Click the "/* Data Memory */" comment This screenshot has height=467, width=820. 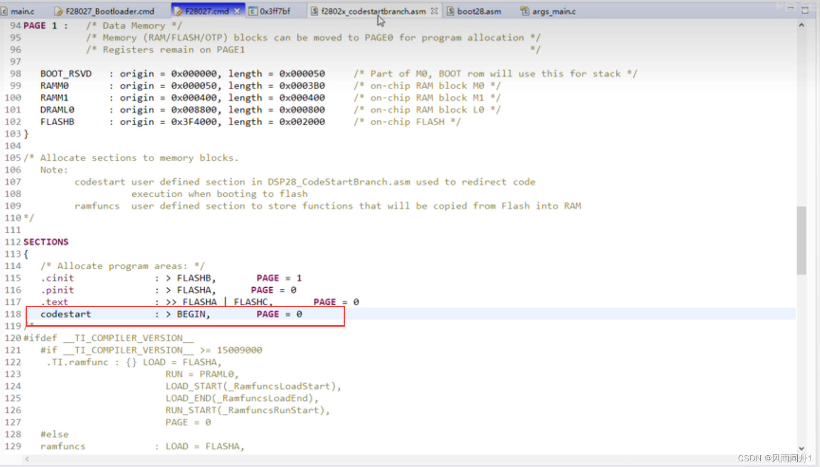[134, 26]
